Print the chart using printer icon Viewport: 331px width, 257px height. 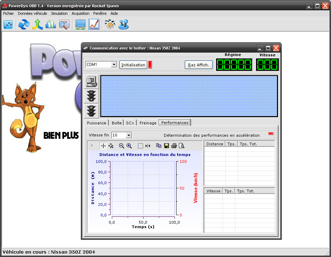(174, 146)
